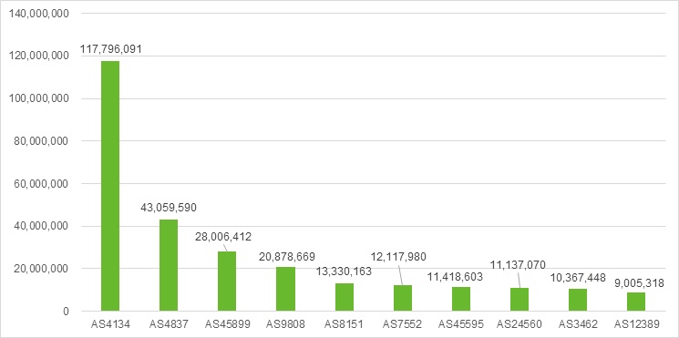Click the AS45595 bar
The image size is (679, 338).
click(461, 299)
